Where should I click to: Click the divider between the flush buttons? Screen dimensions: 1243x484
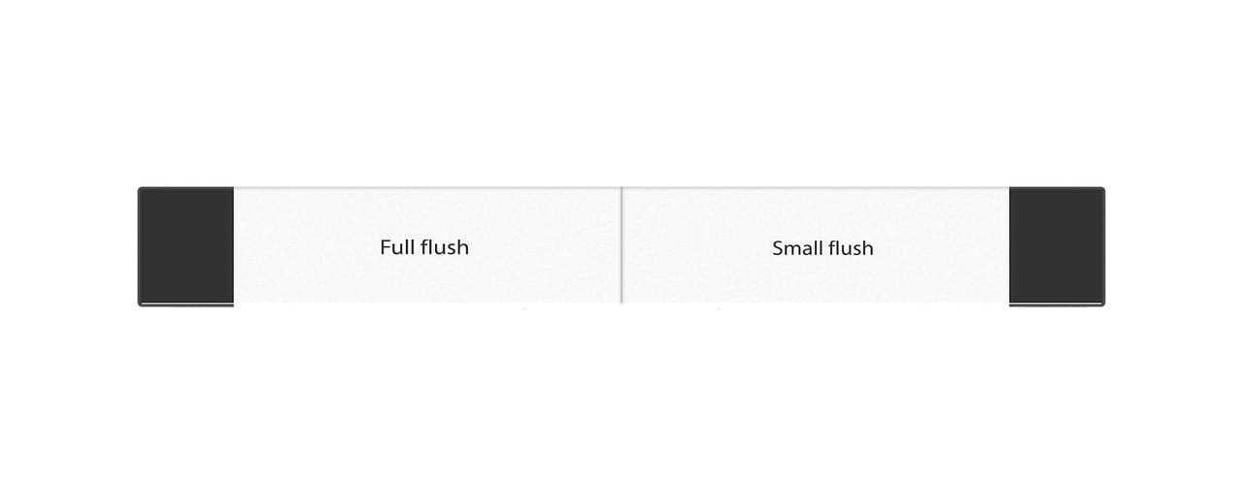click(x=621, y=246)
